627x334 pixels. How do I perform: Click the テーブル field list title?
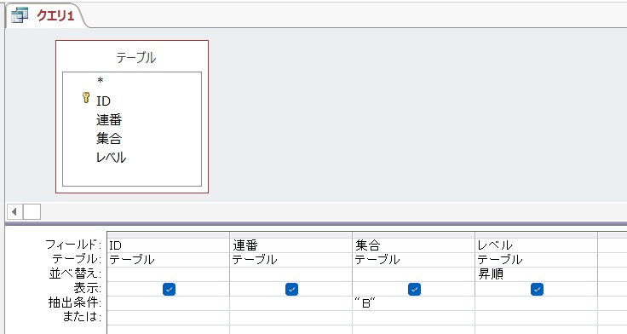point(136,58)
